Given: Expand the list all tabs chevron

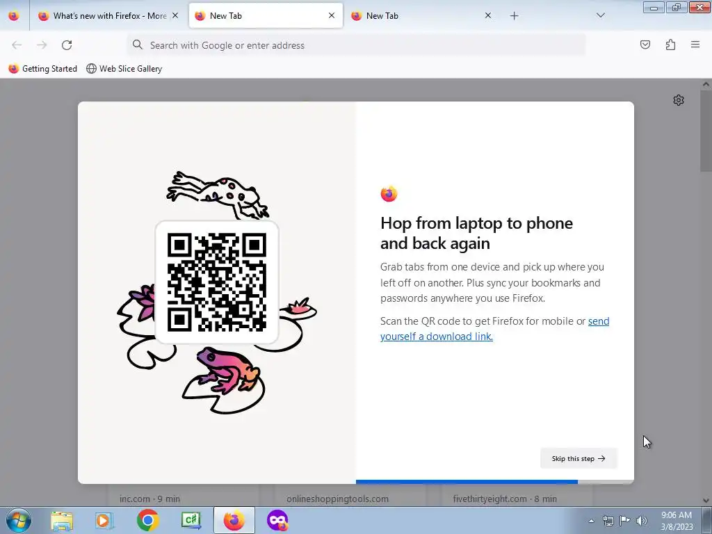Looking at the screenshot, I should click(x=600, y=15).
